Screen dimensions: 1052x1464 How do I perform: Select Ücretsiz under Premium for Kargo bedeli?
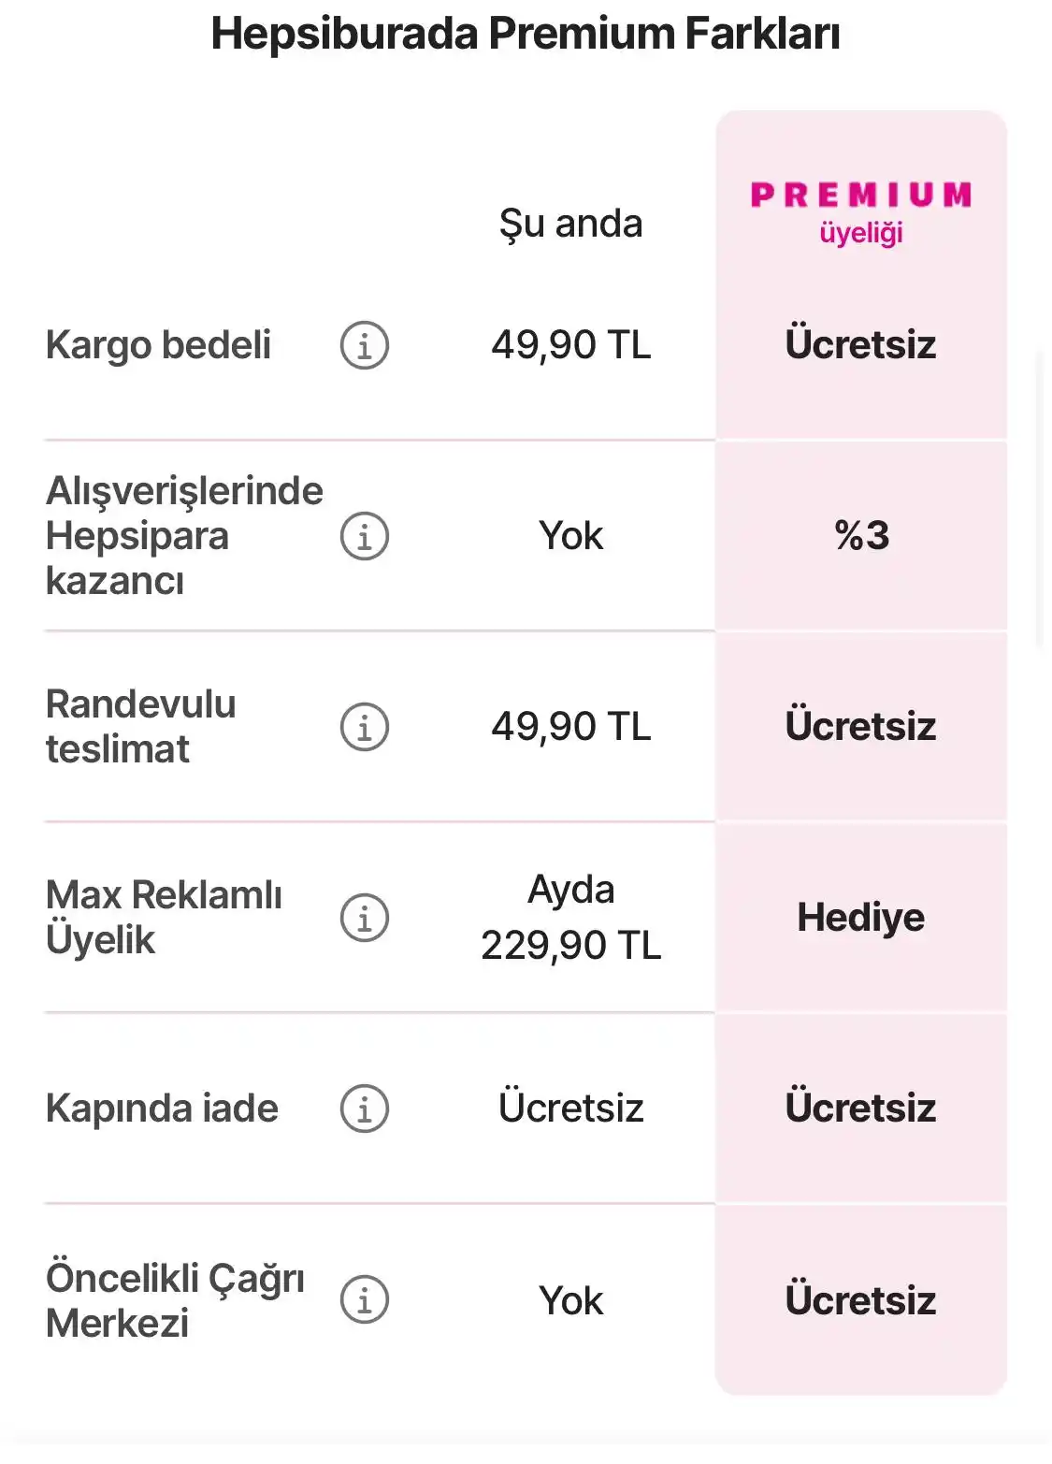point(861,345)
